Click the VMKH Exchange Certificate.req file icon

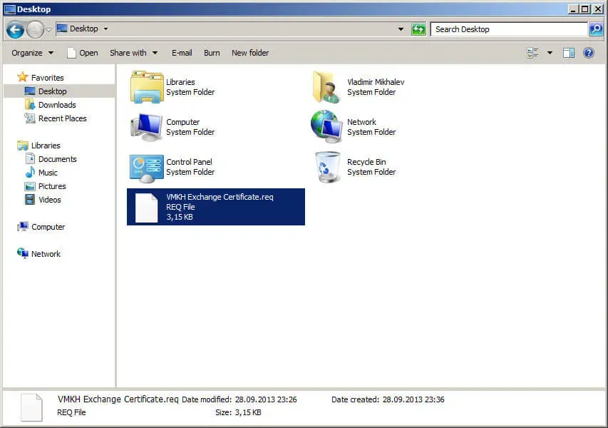pyautogui.click(x=146, y=208)
